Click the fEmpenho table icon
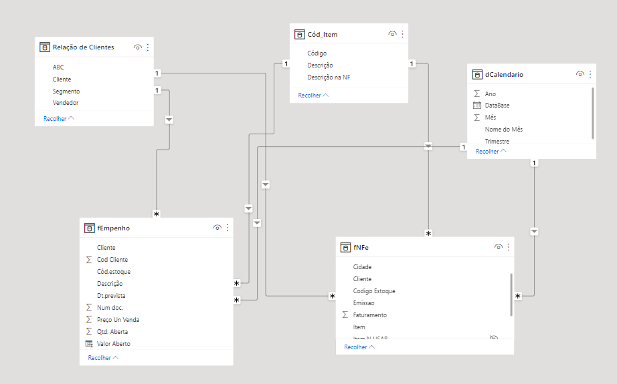The height and width of the screenshot is (384, 617). click(x=89, y=228)
